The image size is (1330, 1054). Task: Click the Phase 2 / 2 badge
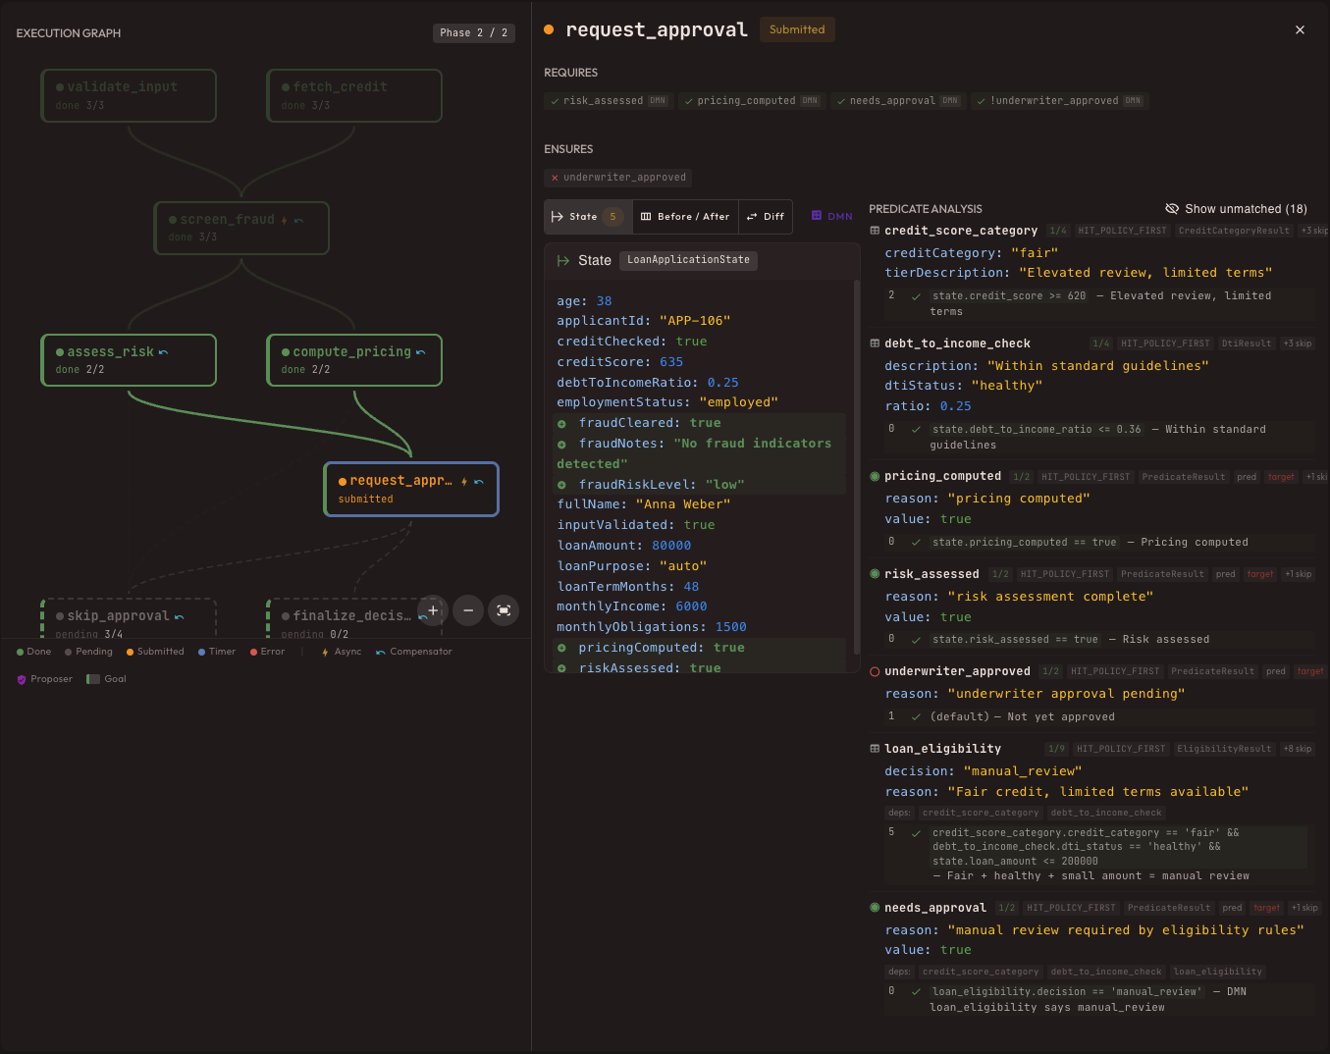click(x=474, y=33)
